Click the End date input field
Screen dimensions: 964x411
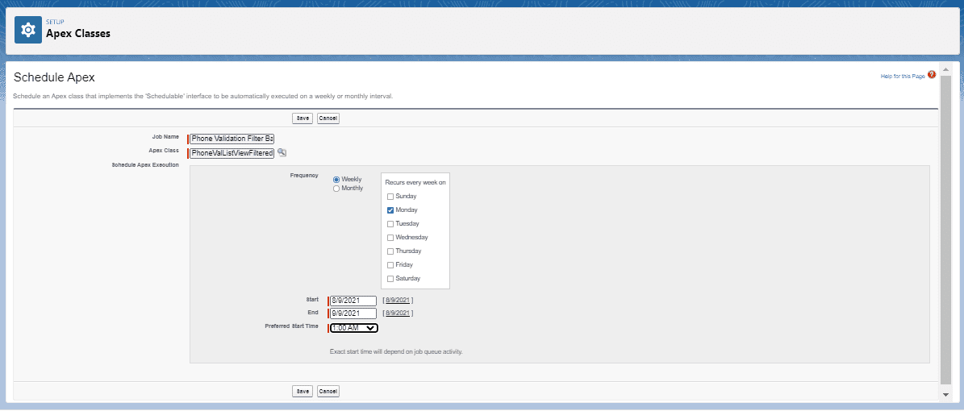coord(353,313)
